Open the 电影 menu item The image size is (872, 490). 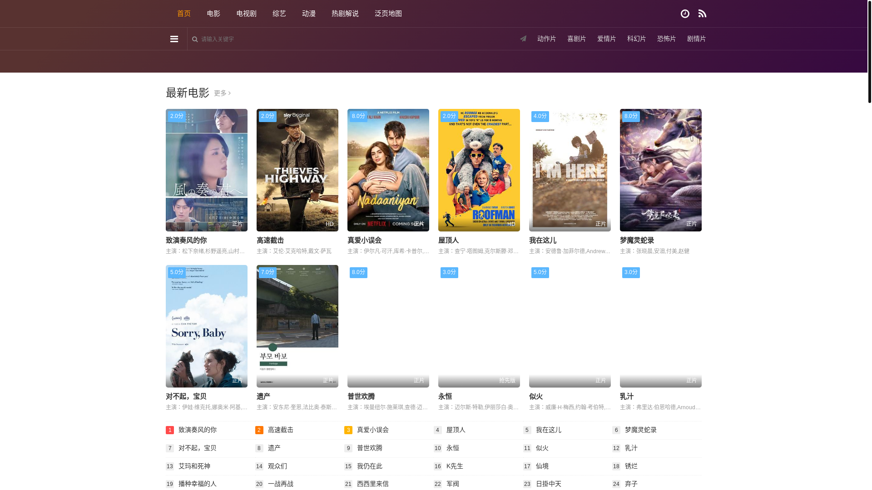(x=213, y=14)
